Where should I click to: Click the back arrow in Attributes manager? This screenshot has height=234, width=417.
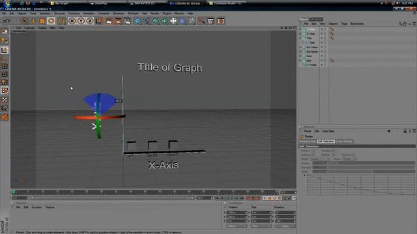point(388,131)
